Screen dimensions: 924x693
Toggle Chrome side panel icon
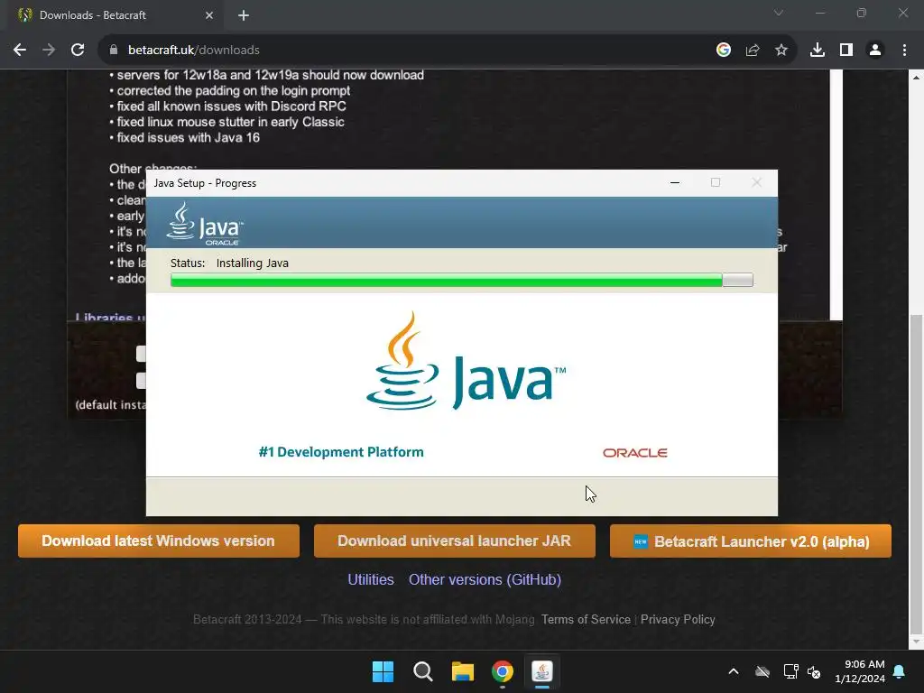(846, 51)
